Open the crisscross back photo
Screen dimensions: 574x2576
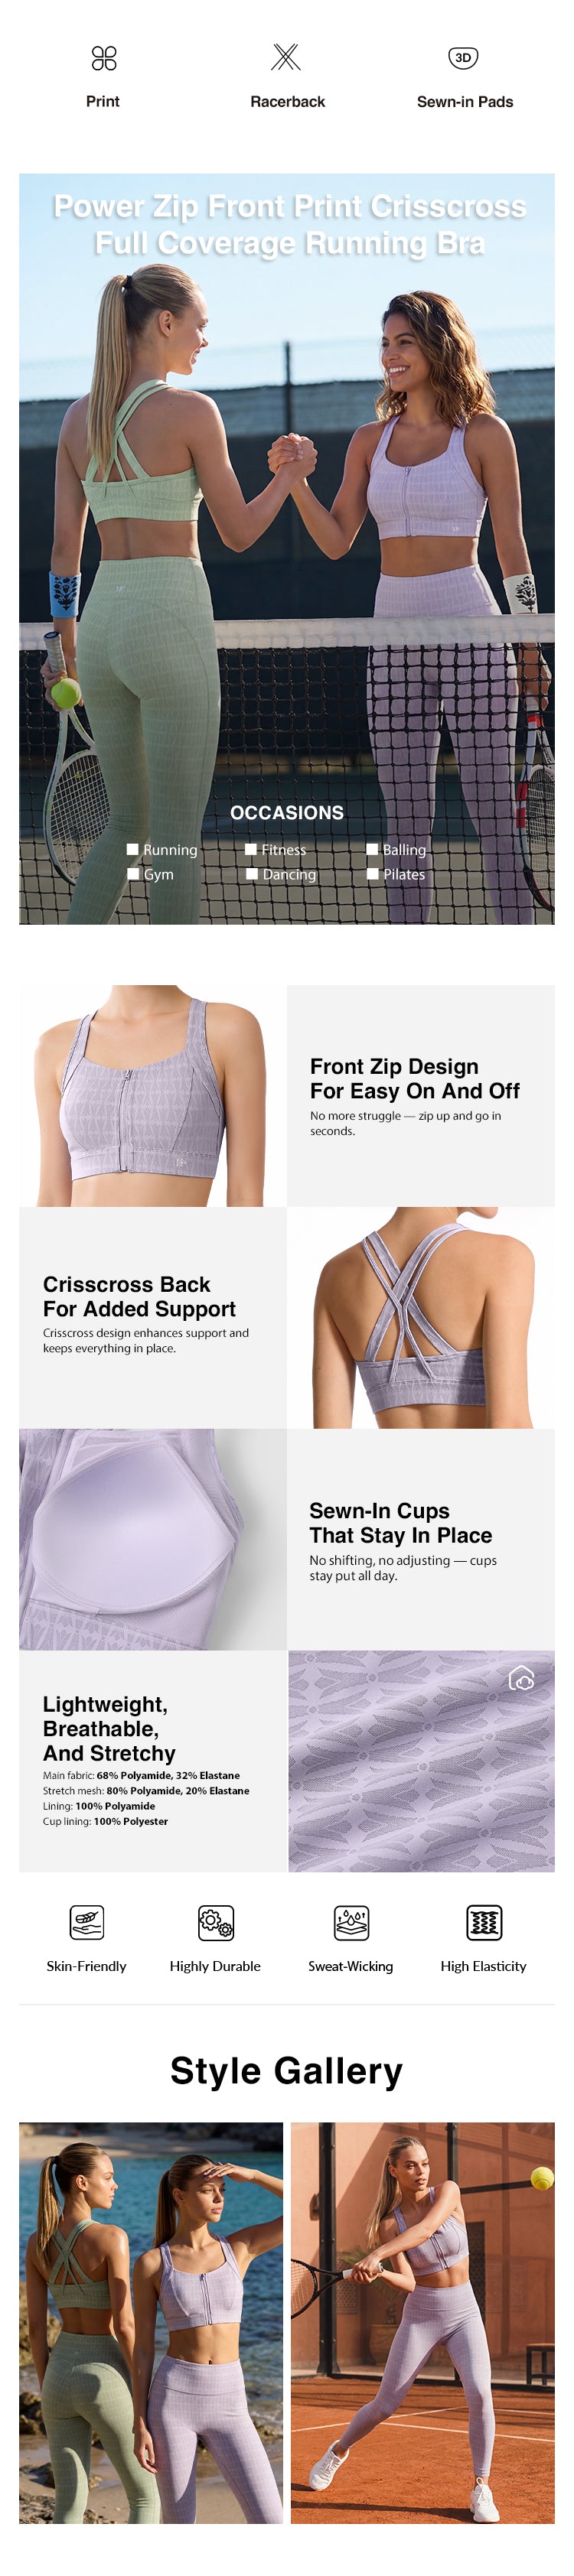coord(421,1317)
